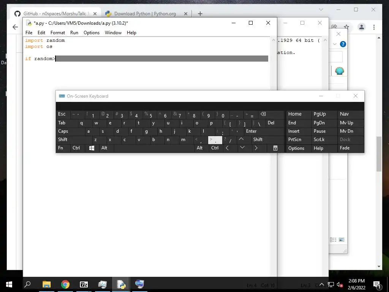
Task: Click Windows logo key on On-Screen Keyboard
Action: click(x=92, y=148)
